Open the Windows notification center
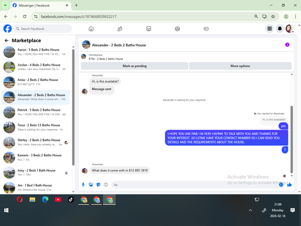The width and height of the screenshot is (301, 226). tap(293, 210)
